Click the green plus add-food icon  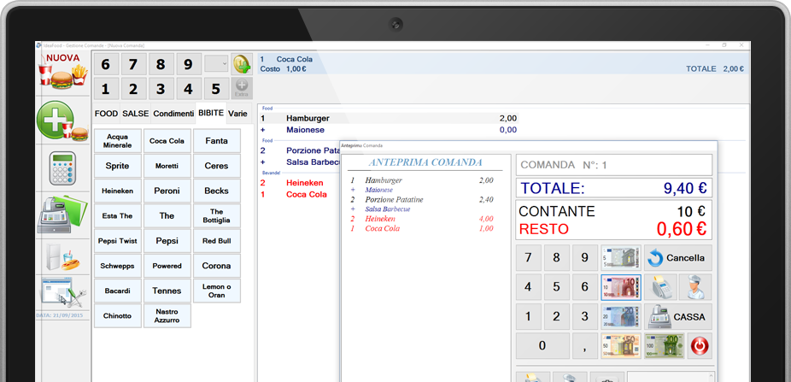(x=62, y=120)
